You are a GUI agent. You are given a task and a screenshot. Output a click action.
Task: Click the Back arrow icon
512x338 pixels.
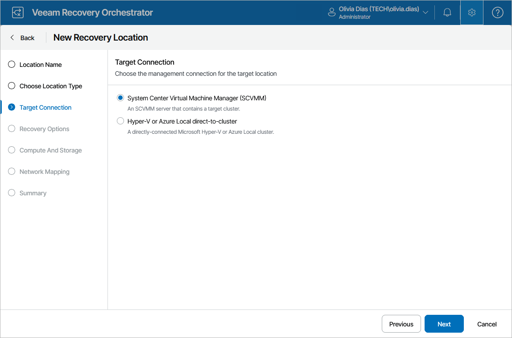pos(12,38)
